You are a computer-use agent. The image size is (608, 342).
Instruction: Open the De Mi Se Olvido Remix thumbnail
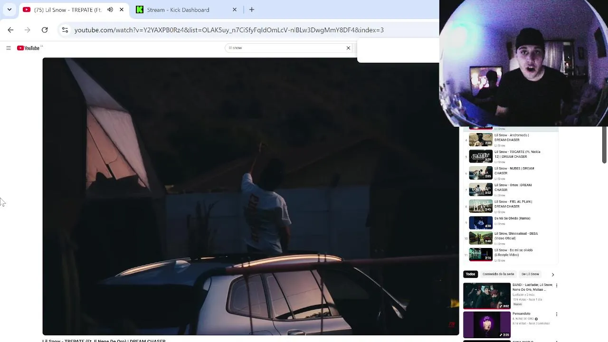click(x=481, y=223)
